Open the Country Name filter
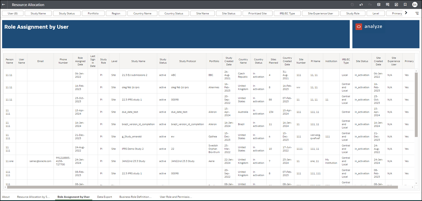 142,13
